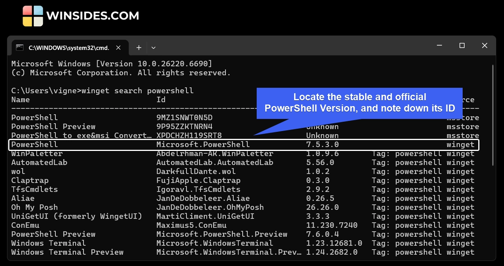The height and width of the screenshot is (266, 504).
Task: Click the Microsoft.PowerShell ID in highlighted row
Action: [203, 145]
